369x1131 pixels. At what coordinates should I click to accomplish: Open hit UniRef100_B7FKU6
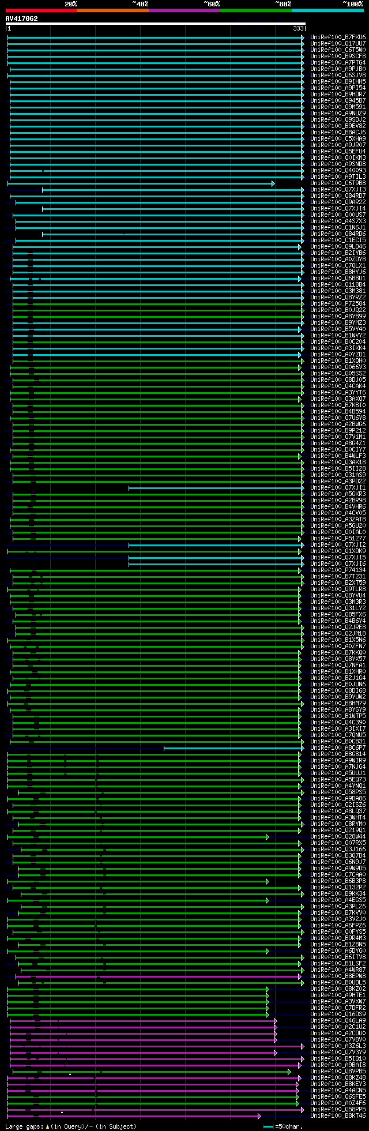pos(338,37)
